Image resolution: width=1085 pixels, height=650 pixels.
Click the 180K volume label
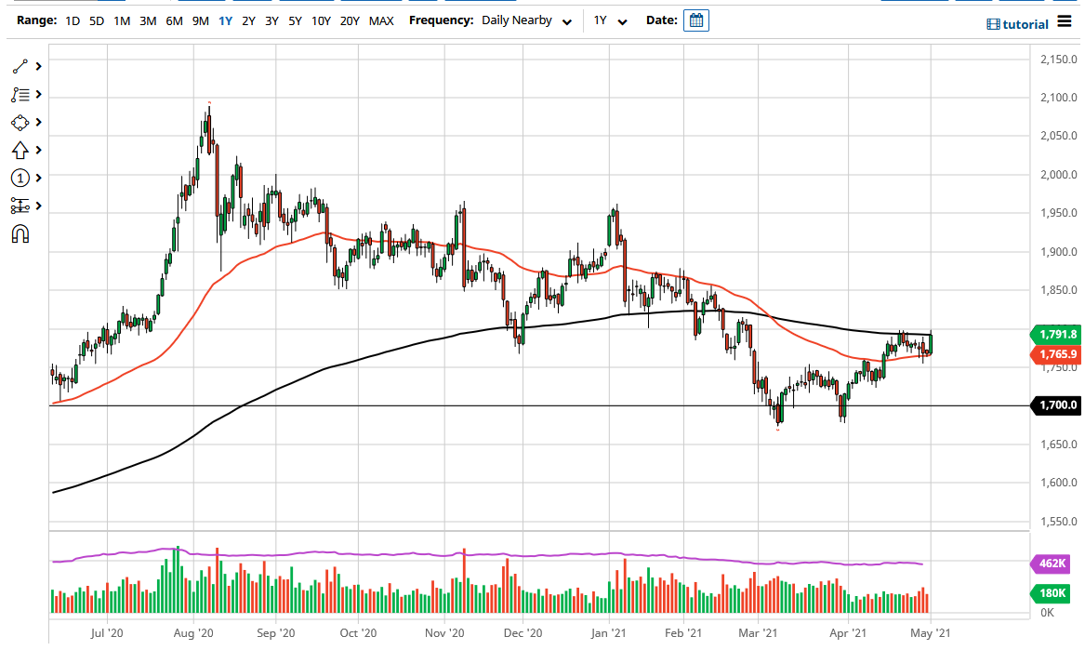tap(1049, 592)
